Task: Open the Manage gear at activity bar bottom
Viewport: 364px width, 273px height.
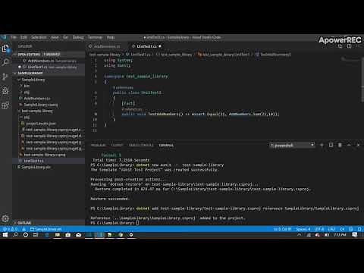Action: [5, 218]
